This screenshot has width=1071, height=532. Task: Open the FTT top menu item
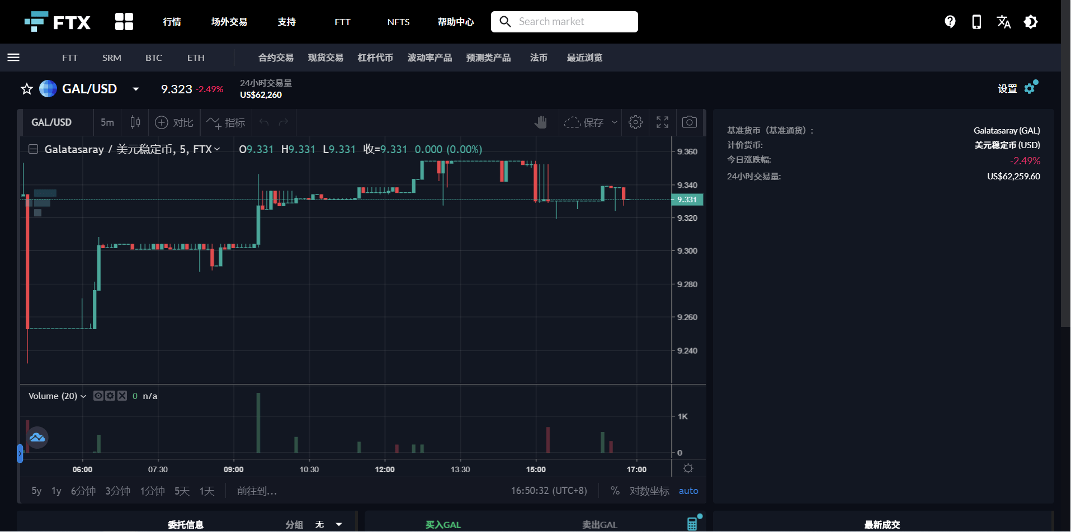(342, 22)
